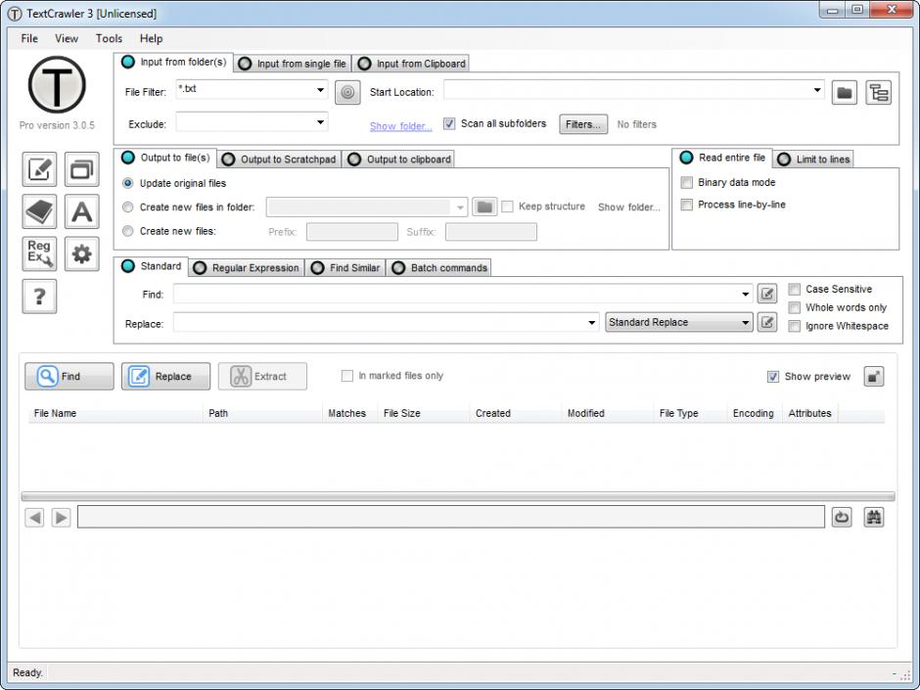This screenshot has width=920, height=690.
Task: Open the editor icon next to Find field
Action: point(767,294)
